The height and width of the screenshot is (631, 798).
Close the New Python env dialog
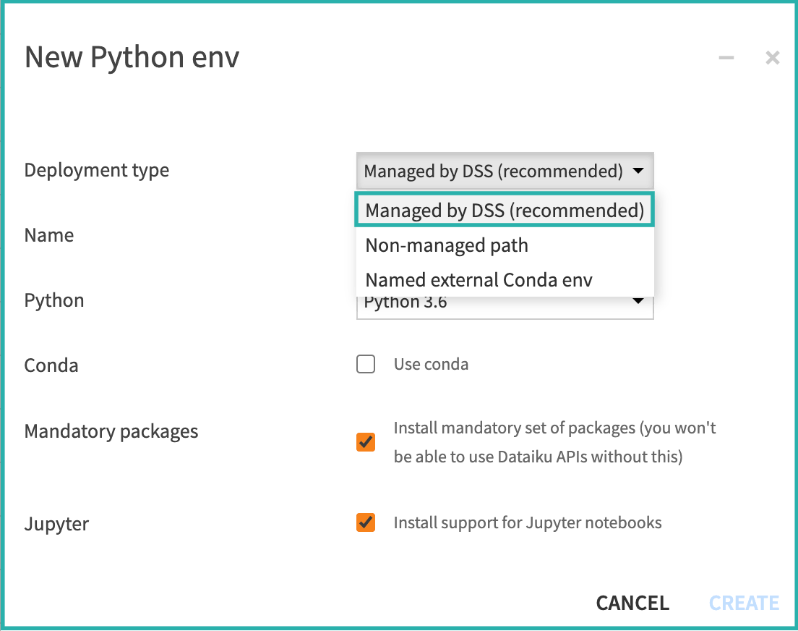pyautogui.click(x=772, y=58)
